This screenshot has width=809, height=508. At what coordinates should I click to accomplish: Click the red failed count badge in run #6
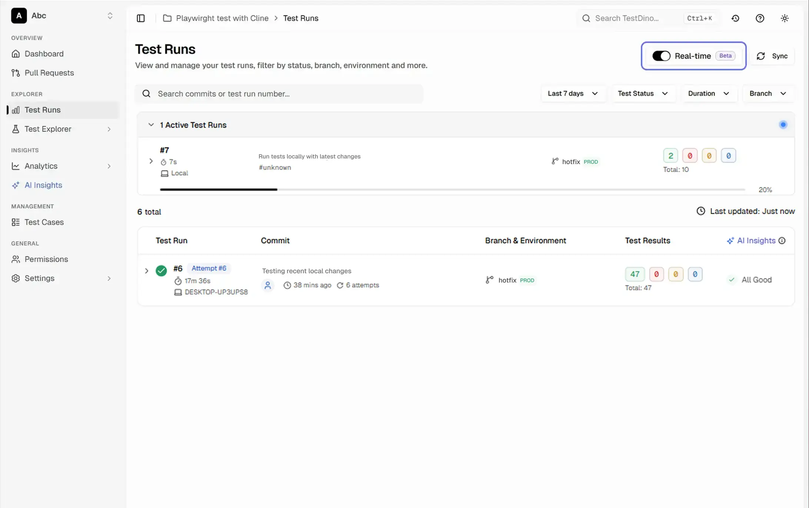[656, 274]
